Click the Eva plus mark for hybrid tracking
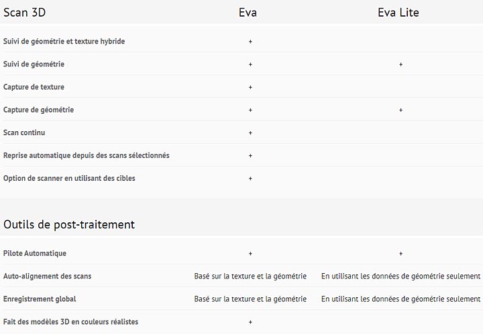The width and height of the screenshot is (483, 334). (250, 41)
